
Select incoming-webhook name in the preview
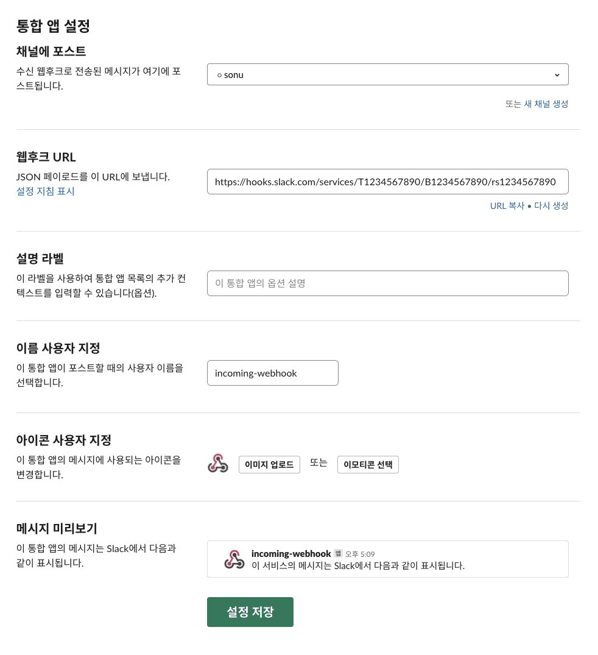(x=291, y=554)
